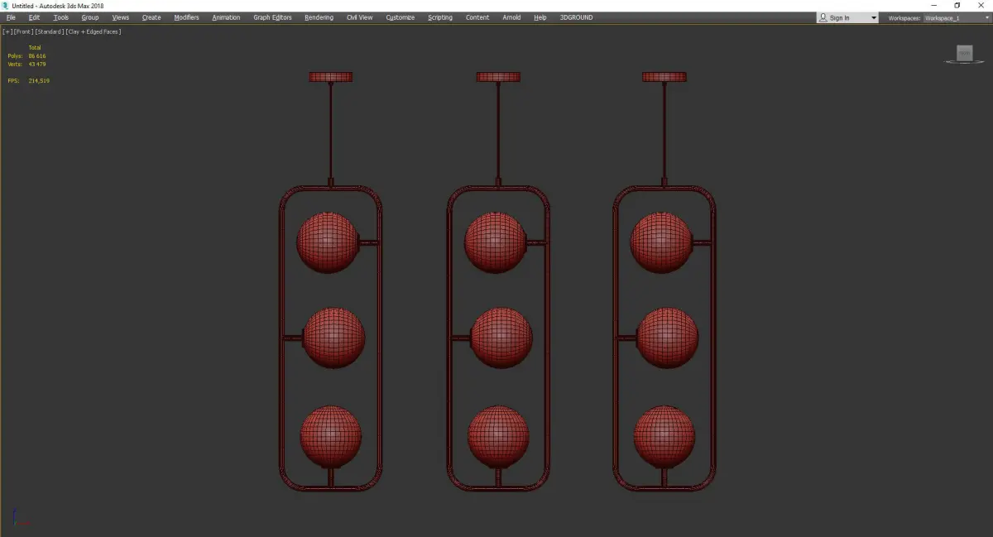Click the [+] viewport general label

7,31
